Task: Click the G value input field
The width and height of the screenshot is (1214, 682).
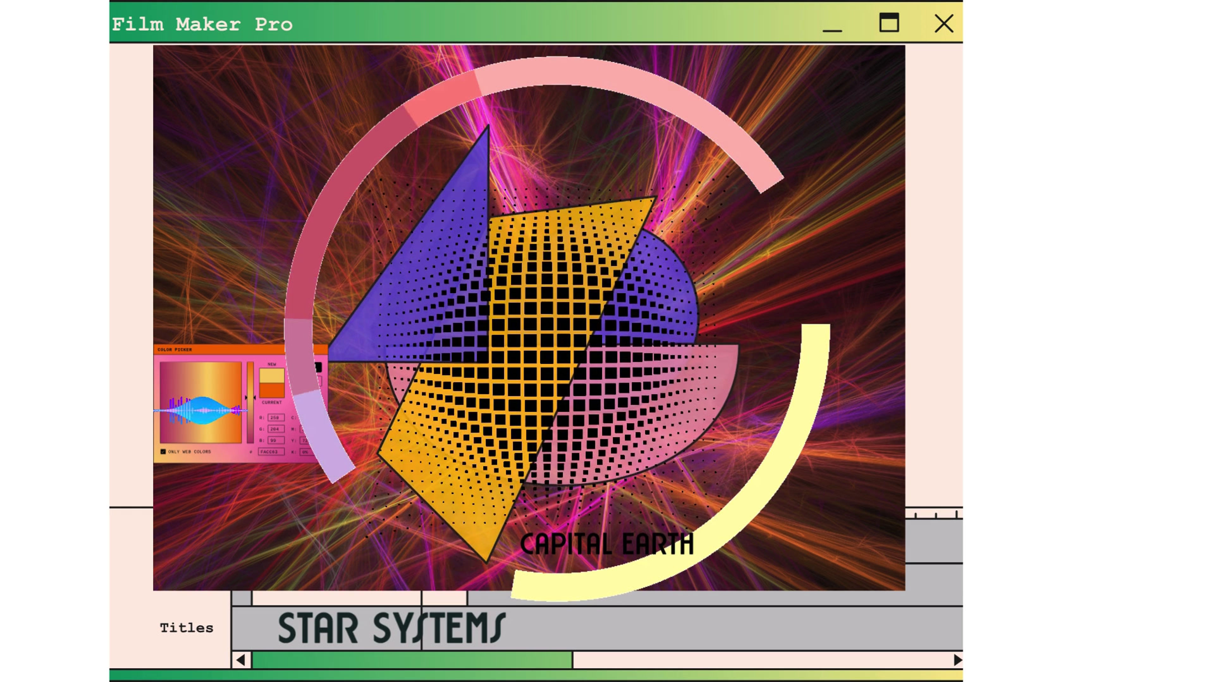Action: (276, 429)
